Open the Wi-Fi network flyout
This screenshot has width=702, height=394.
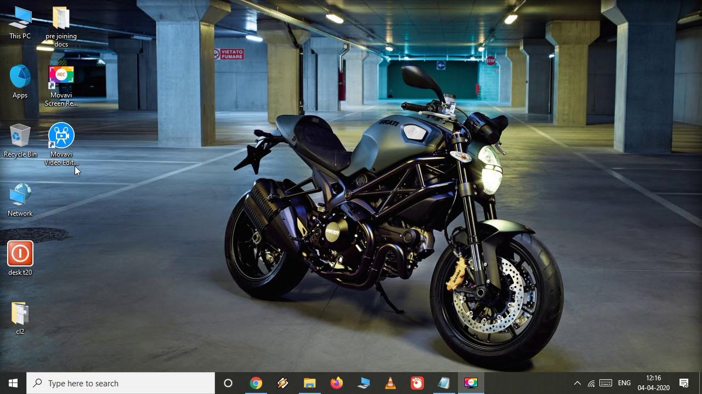[x=591, y=383]
